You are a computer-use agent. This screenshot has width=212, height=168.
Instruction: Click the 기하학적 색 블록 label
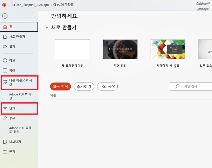pyautogui.click(x=168, y=66)
